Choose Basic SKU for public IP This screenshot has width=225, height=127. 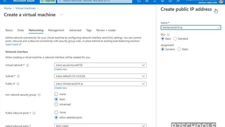coord(162,38)
